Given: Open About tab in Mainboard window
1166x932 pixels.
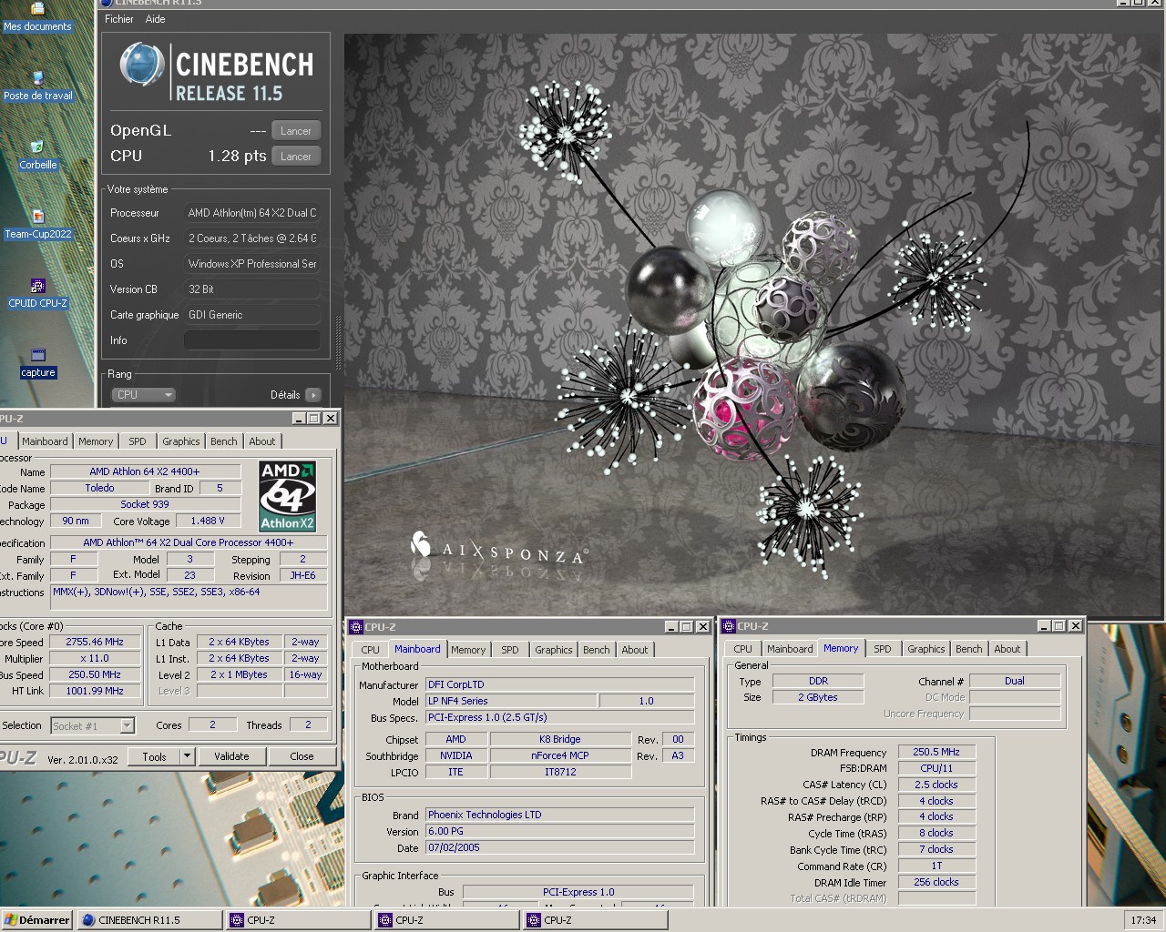Looking at the screenshot, I should pos(635,650).
